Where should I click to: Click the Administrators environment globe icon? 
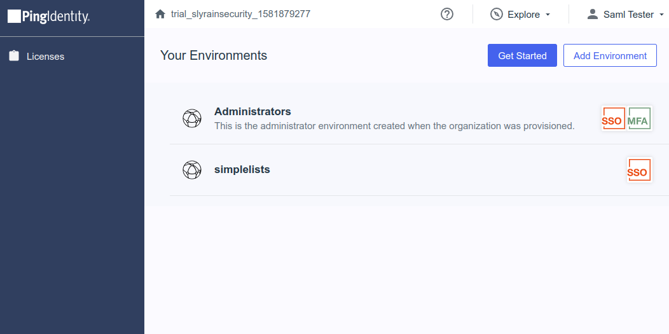tap(192, 118)
